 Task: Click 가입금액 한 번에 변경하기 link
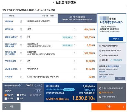[x=110, y=46]
